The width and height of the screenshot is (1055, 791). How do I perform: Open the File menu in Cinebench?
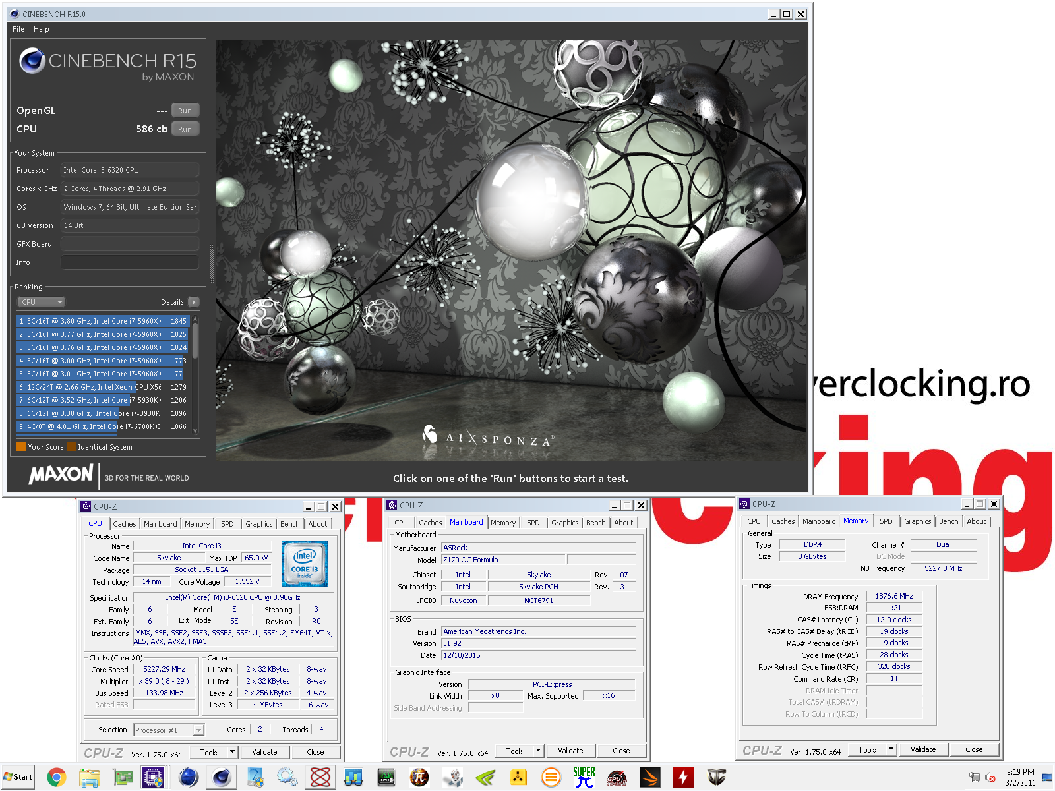pos(18,29)
